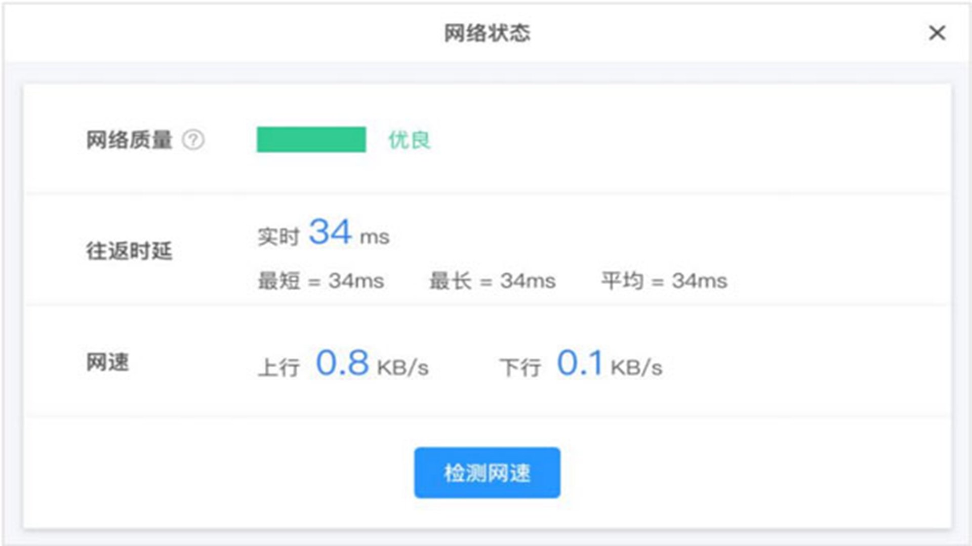The height and width of the screenshot is (546, 972).
Task: Click the green network quality bar
Action: [311, 140]
